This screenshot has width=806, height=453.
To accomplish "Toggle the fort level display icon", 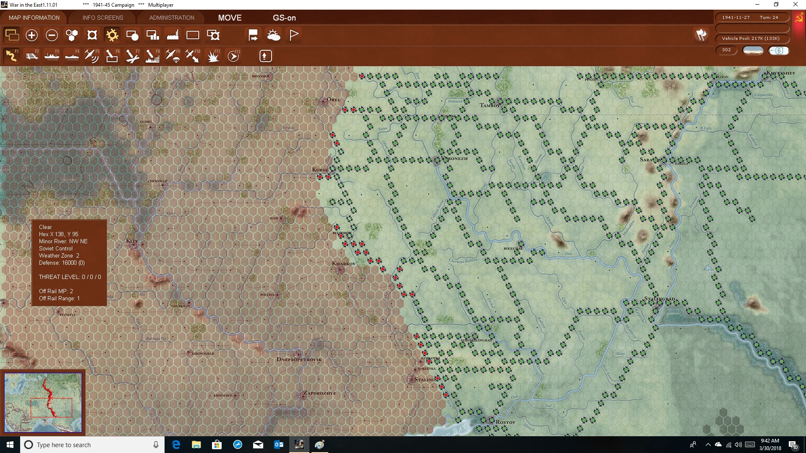I will 92,35.
